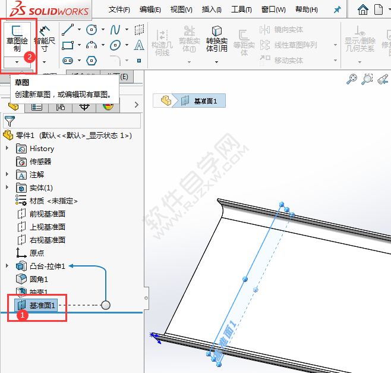Click Move Entities (移动实体)
The image size is (391, 373).
[281, 60]
